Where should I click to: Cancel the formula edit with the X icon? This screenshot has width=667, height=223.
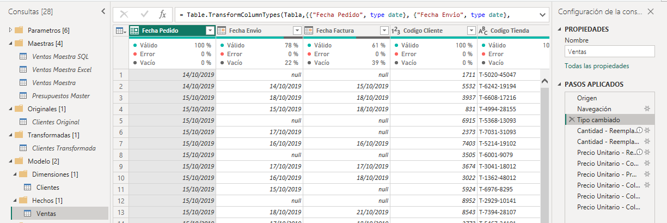tap(124, 15)
